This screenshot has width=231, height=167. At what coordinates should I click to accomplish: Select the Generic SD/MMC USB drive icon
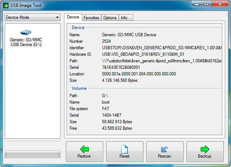26,32
